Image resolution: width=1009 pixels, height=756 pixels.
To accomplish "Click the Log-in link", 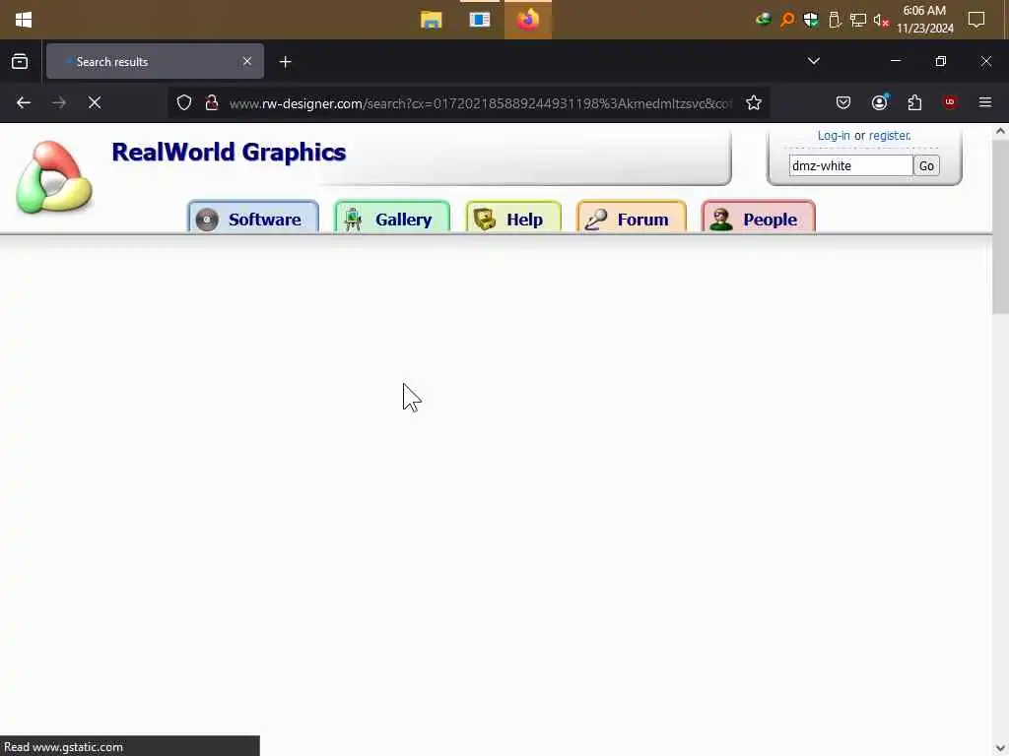I will [x=834, y=136].
